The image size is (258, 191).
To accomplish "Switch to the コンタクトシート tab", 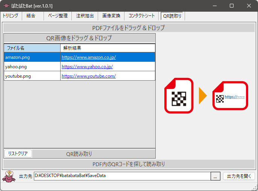I will (x=141, y=16).
